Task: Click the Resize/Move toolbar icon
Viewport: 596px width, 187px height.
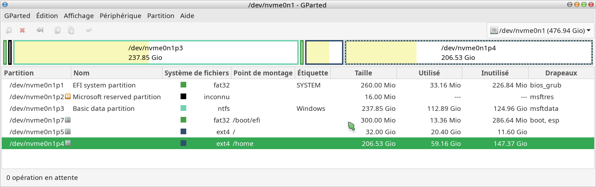Action: point(40,30)
